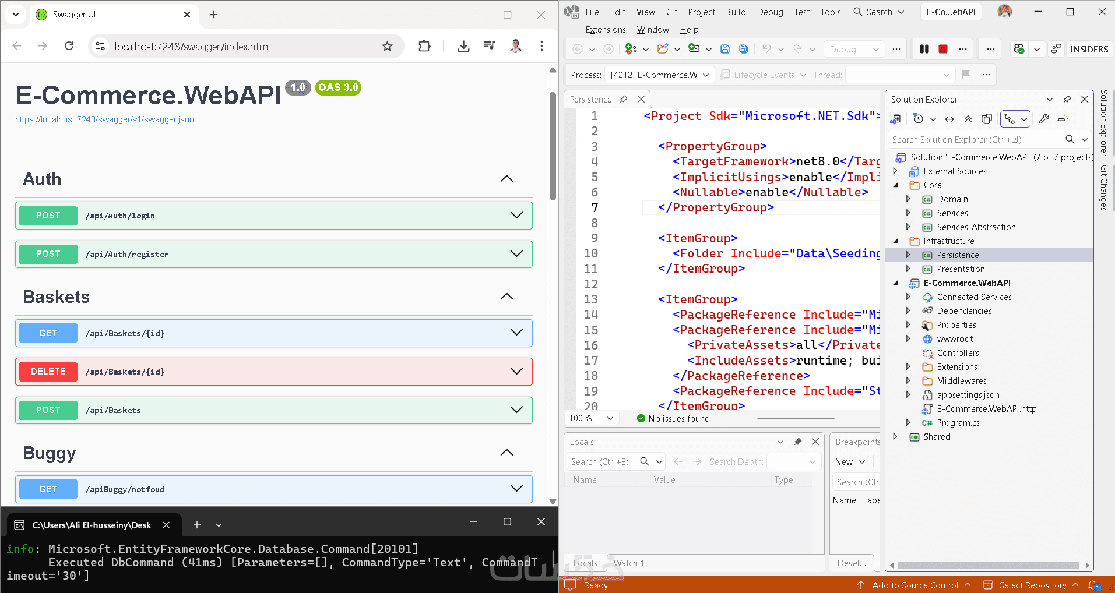
Task: Expand the DELETE /api/Baskets/{id} endpoint
Action: coord(274,372)
